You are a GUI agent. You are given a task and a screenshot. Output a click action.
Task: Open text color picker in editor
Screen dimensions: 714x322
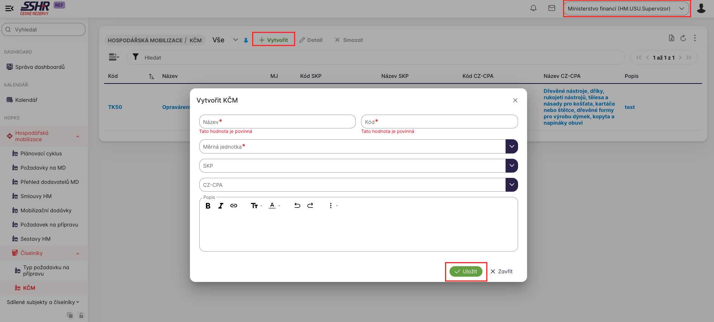point(274,206)
